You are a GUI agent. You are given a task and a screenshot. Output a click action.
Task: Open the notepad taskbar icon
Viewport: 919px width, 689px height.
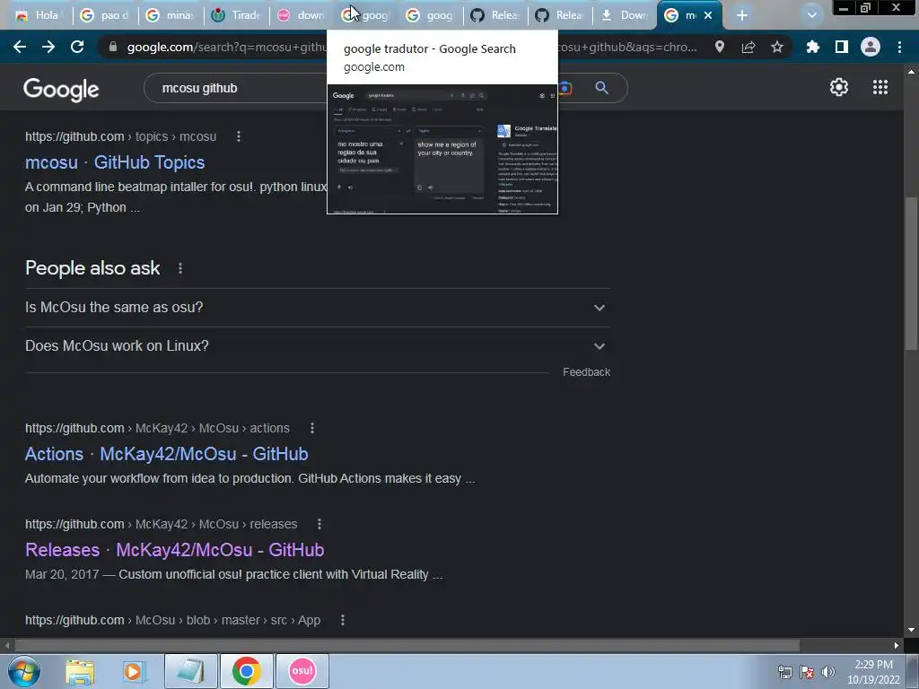[191, 671]
